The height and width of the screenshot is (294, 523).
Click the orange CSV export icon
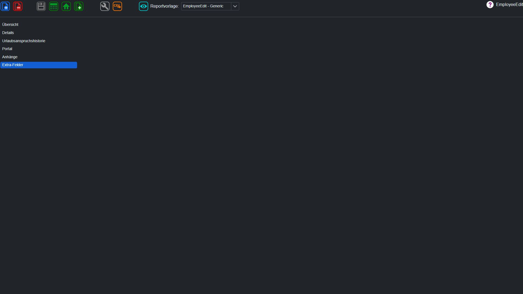point(117,6)
